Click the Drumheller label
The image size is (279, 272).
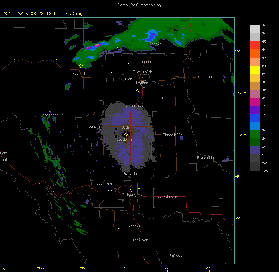206,157
